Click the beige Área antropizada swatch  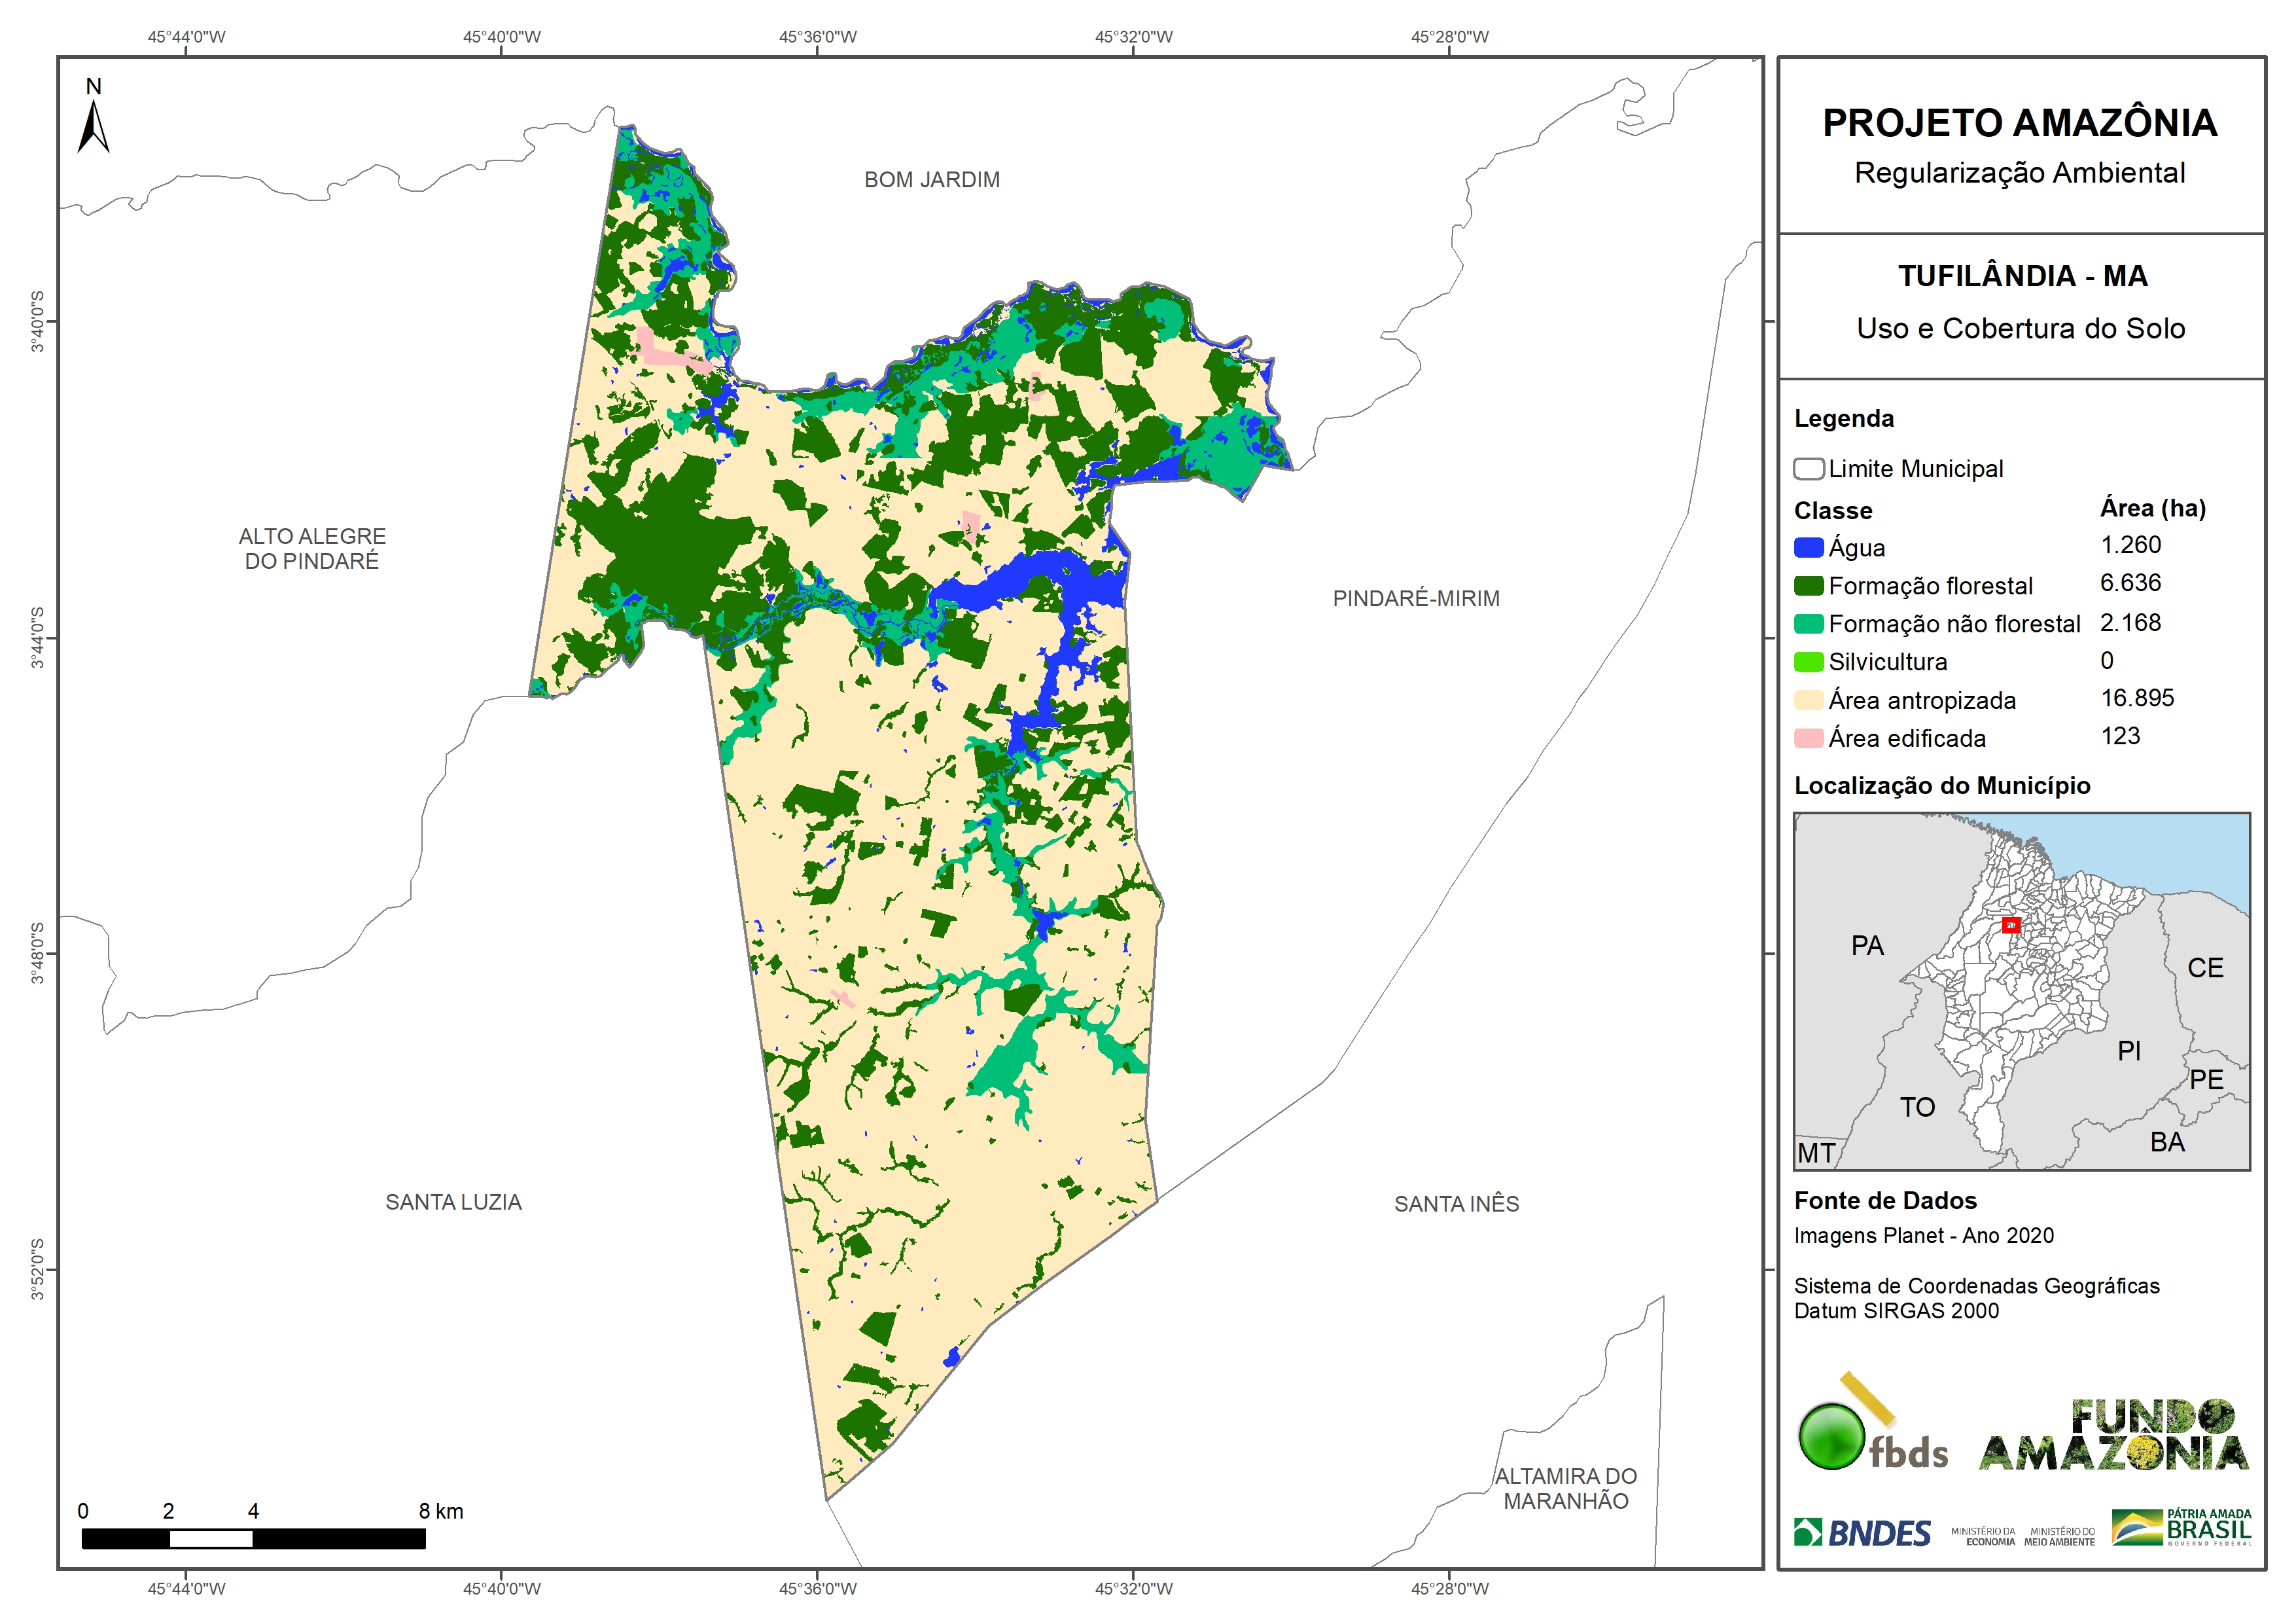1808,700
